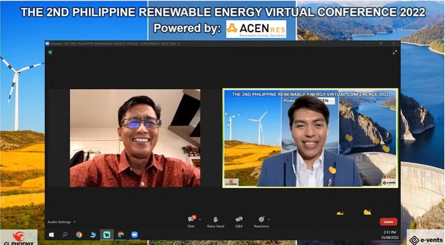This screenshot has width=445, height=245.
Task: Close the Zoom session window
Action: [x=394, y=43]
